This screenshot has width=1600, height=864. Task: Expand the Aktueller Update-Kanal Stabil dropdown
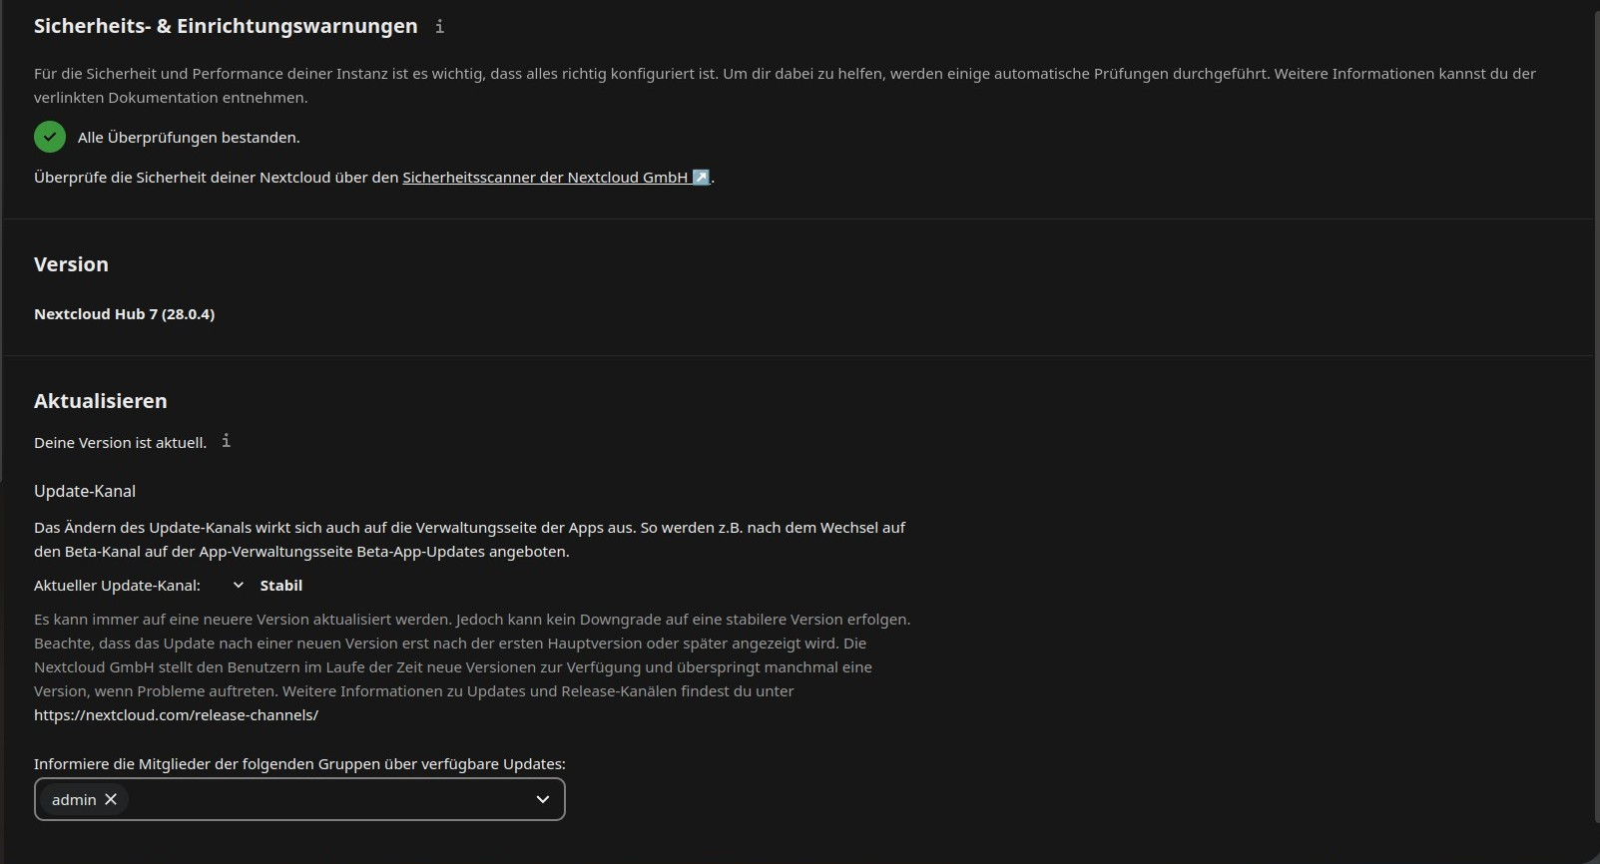pos(267,586)
